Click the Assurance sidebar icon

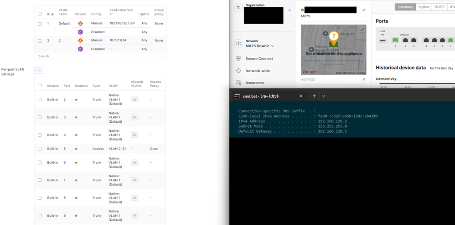pyautogui.click(x=238, y=83)
